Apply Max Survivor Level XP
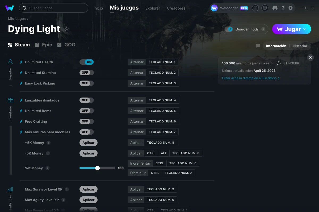The image size is (319, 212). point(89,189)
